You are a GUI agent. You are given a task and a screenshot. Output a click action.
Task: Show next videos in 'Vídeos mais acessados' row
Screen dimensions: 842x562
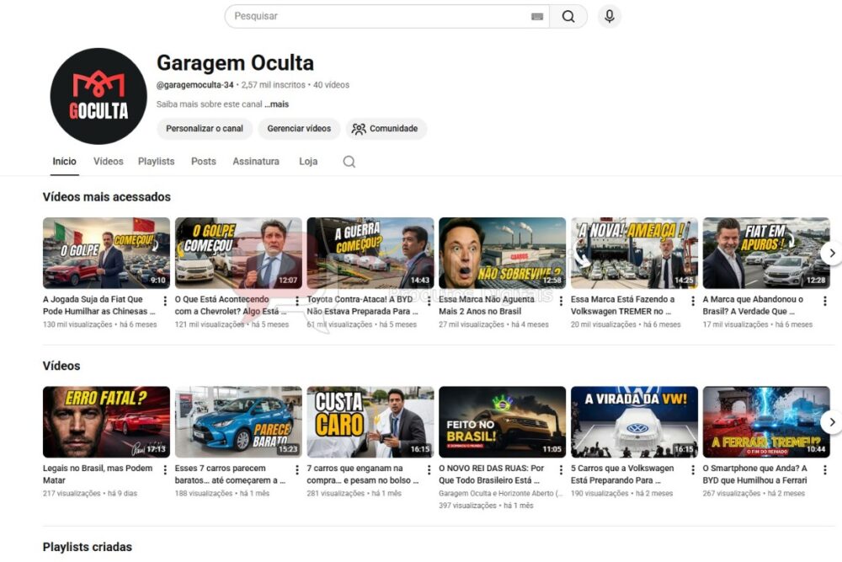832,253
